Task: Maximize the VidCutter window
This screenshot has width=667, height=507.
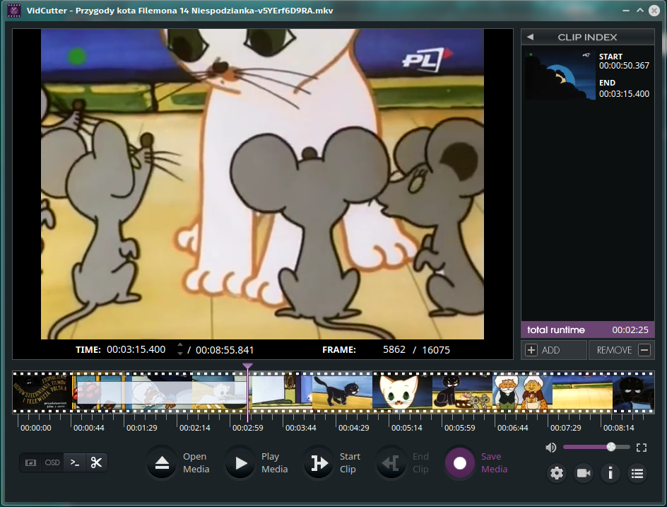Action: pyautogui.click(x=639, y=10)
